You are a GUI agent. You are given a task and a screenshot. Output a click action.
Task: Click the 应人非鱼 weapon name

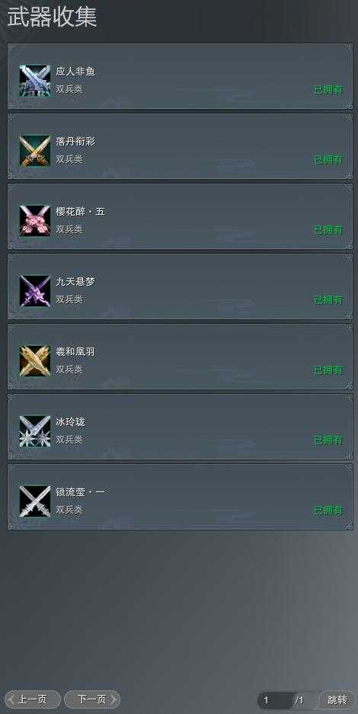click(75, 72)
